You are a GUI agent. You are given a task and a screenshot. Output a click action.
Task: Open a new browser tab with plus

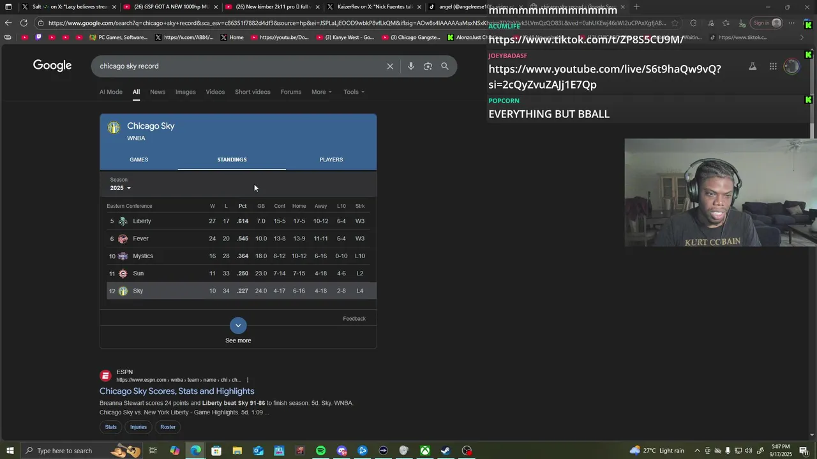(x=636, y=7)
